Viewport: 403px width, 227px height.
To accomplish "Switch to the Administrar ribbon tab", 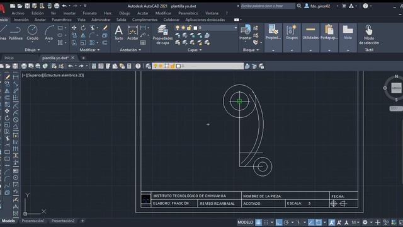I will (101, 20).
